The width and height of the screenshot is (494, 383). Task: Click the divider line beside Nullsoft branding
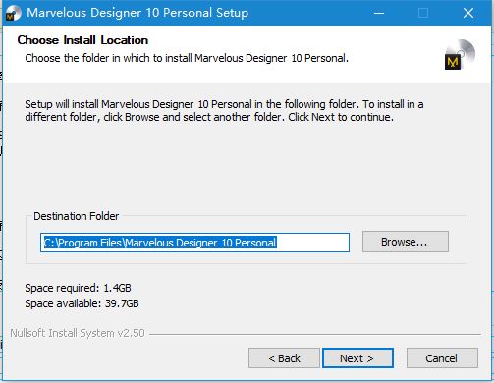pos(315,334)
